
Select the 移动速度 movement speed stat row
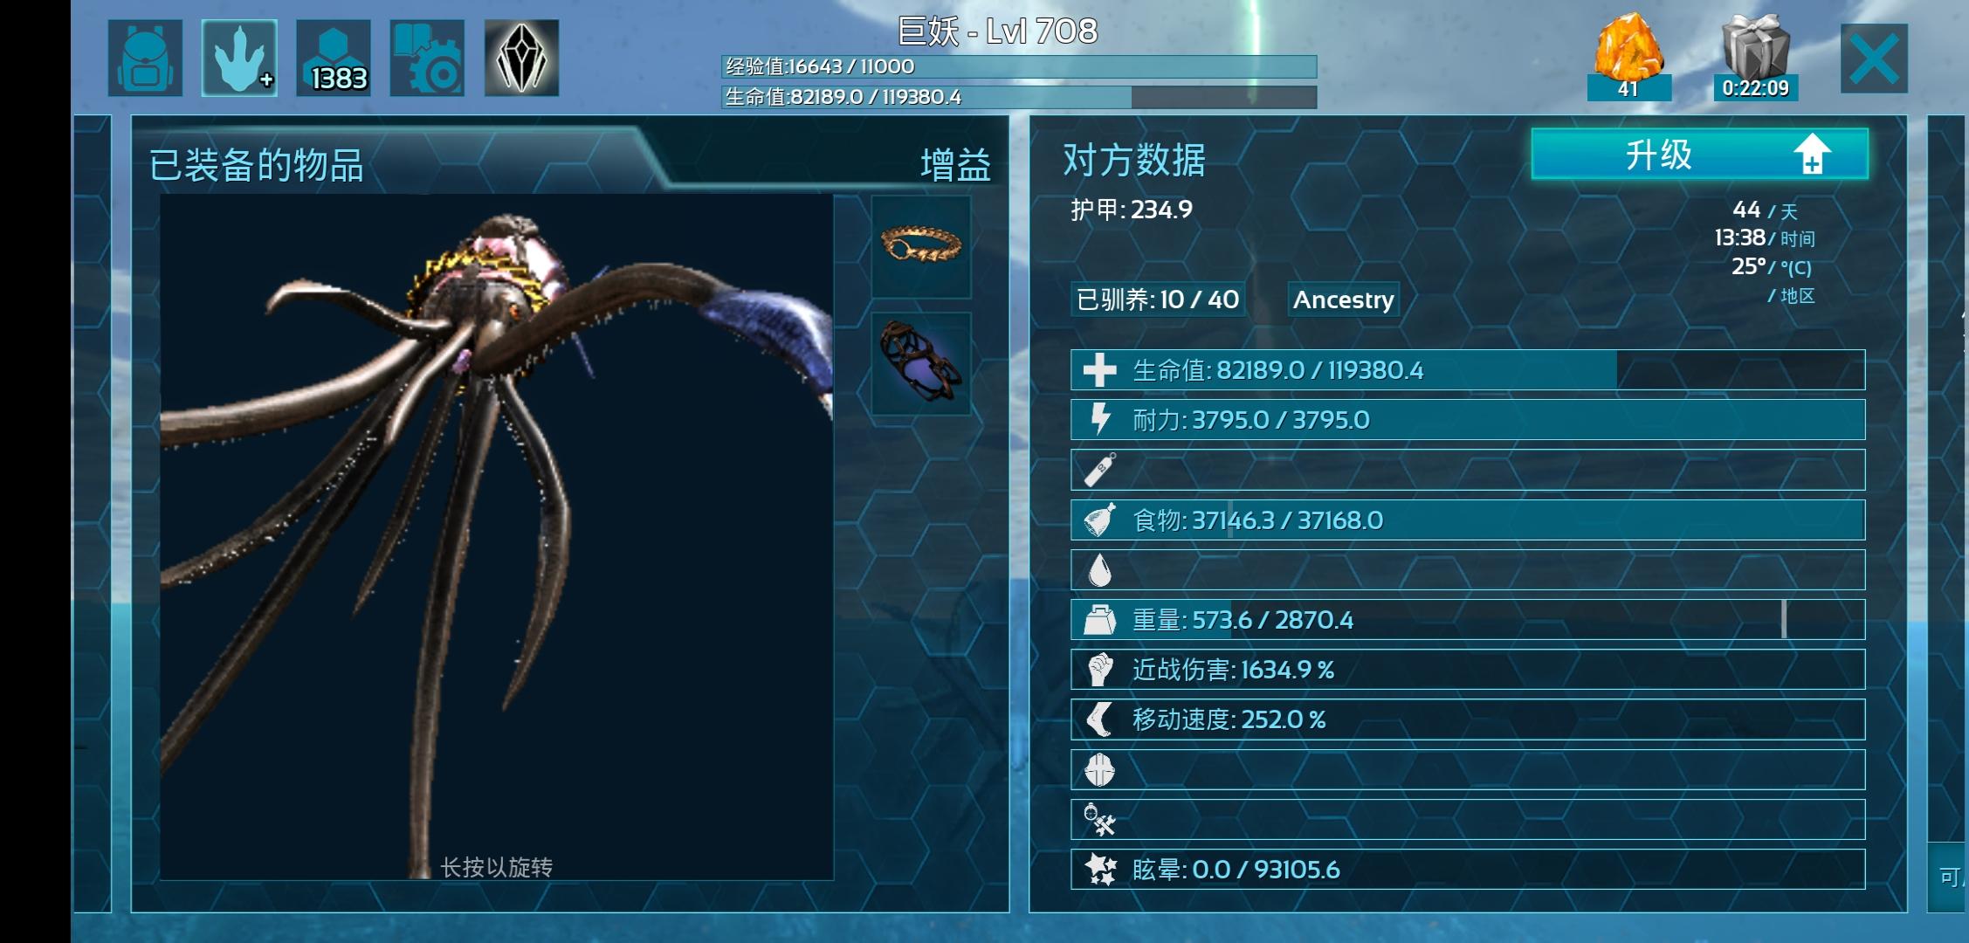(x=1468, y=719)
